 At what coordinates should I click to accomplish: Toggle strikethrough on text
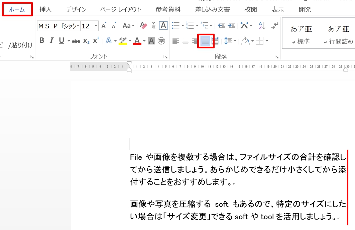coord(76,41)
